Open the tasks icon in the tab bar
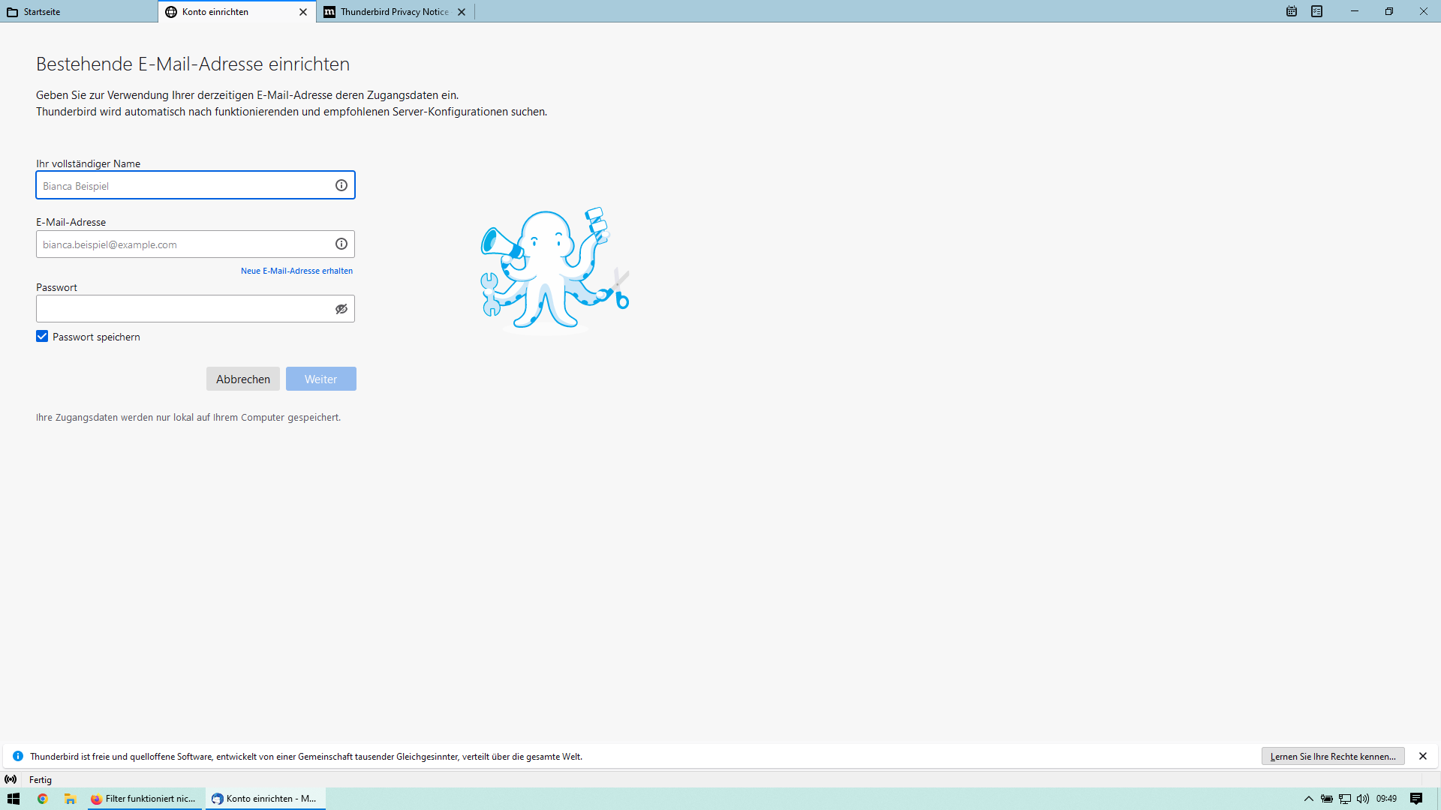 pos(1317,11)
